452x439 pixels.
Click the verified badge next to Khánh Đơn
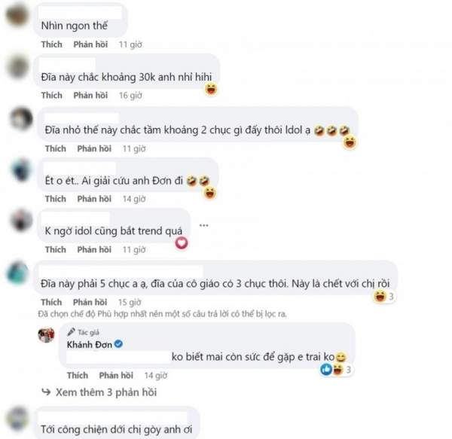pyautogui.click(x=118, y=344)
